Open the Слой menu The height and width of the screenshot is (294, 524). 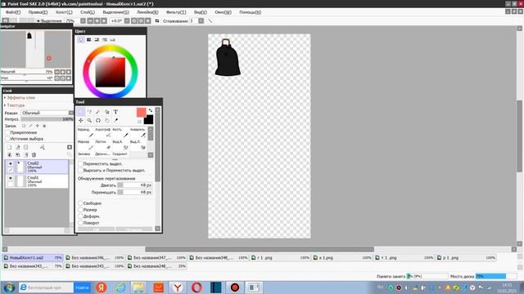88,12
